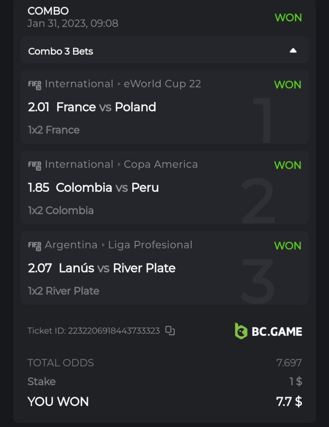Select the Copa America league label
The height and width of the screenshot is (427, 329).
(160, 164)
